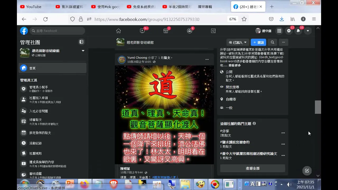Click the #分享 topic link

pyautogui.click(x=225, y=131)
